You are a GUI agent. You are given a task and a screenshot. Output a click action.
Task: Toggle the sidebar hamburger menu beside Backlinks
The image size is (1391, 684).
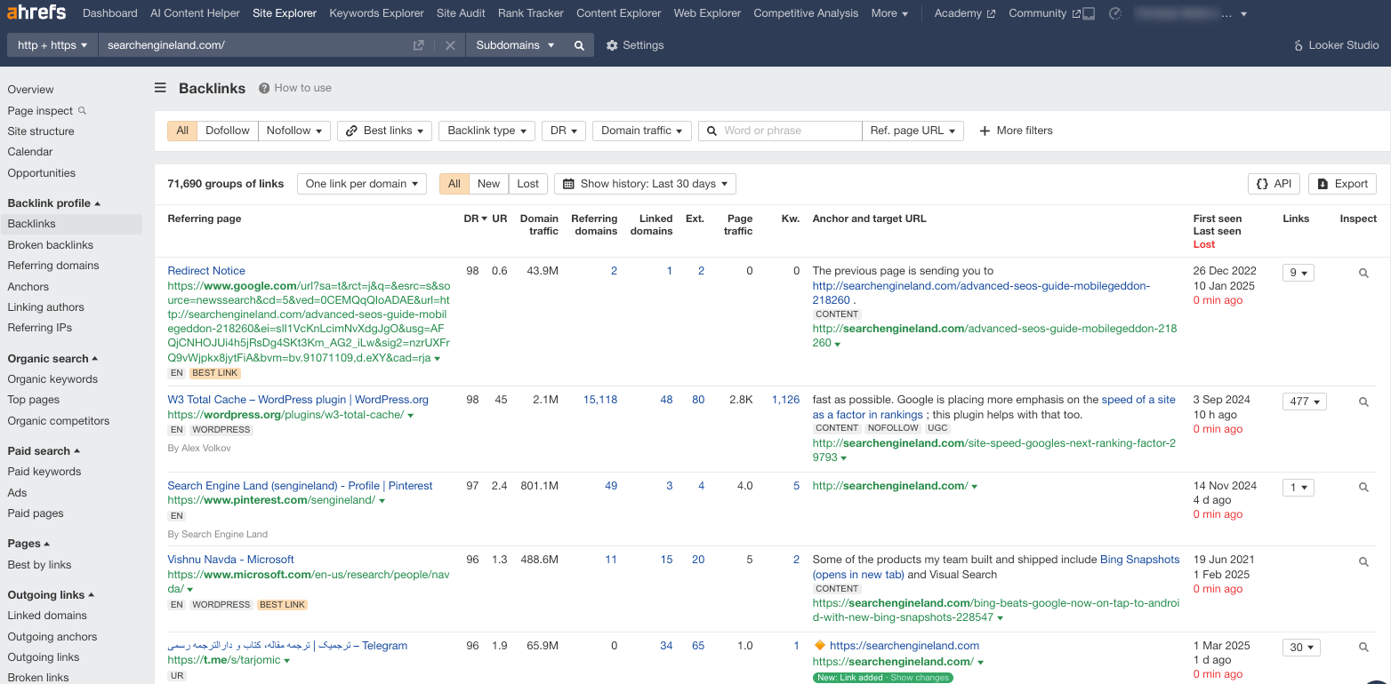point(160,88)
